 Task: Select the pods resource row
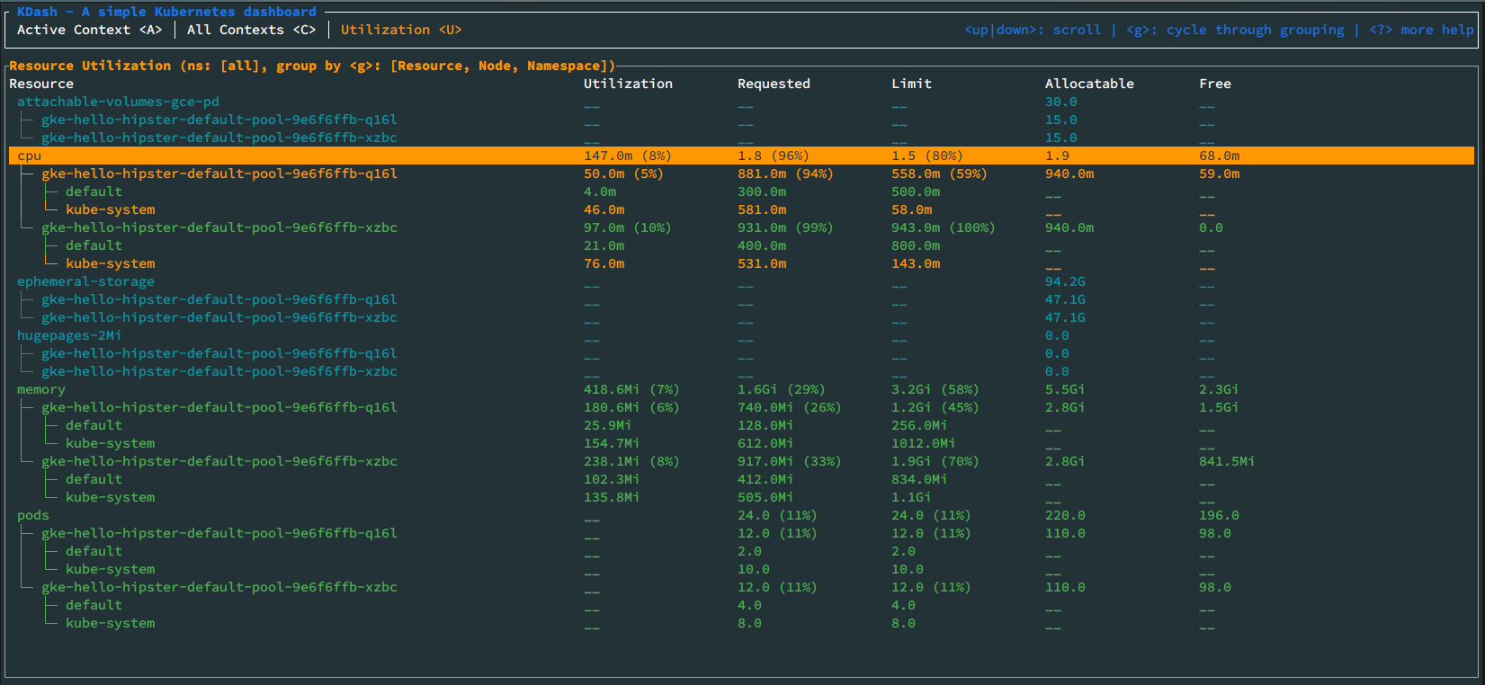pos(741,515)
